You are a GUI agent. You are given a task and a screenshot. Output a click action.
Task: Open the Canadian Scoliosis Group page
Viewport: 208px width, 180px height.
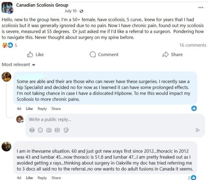[42, 5]
